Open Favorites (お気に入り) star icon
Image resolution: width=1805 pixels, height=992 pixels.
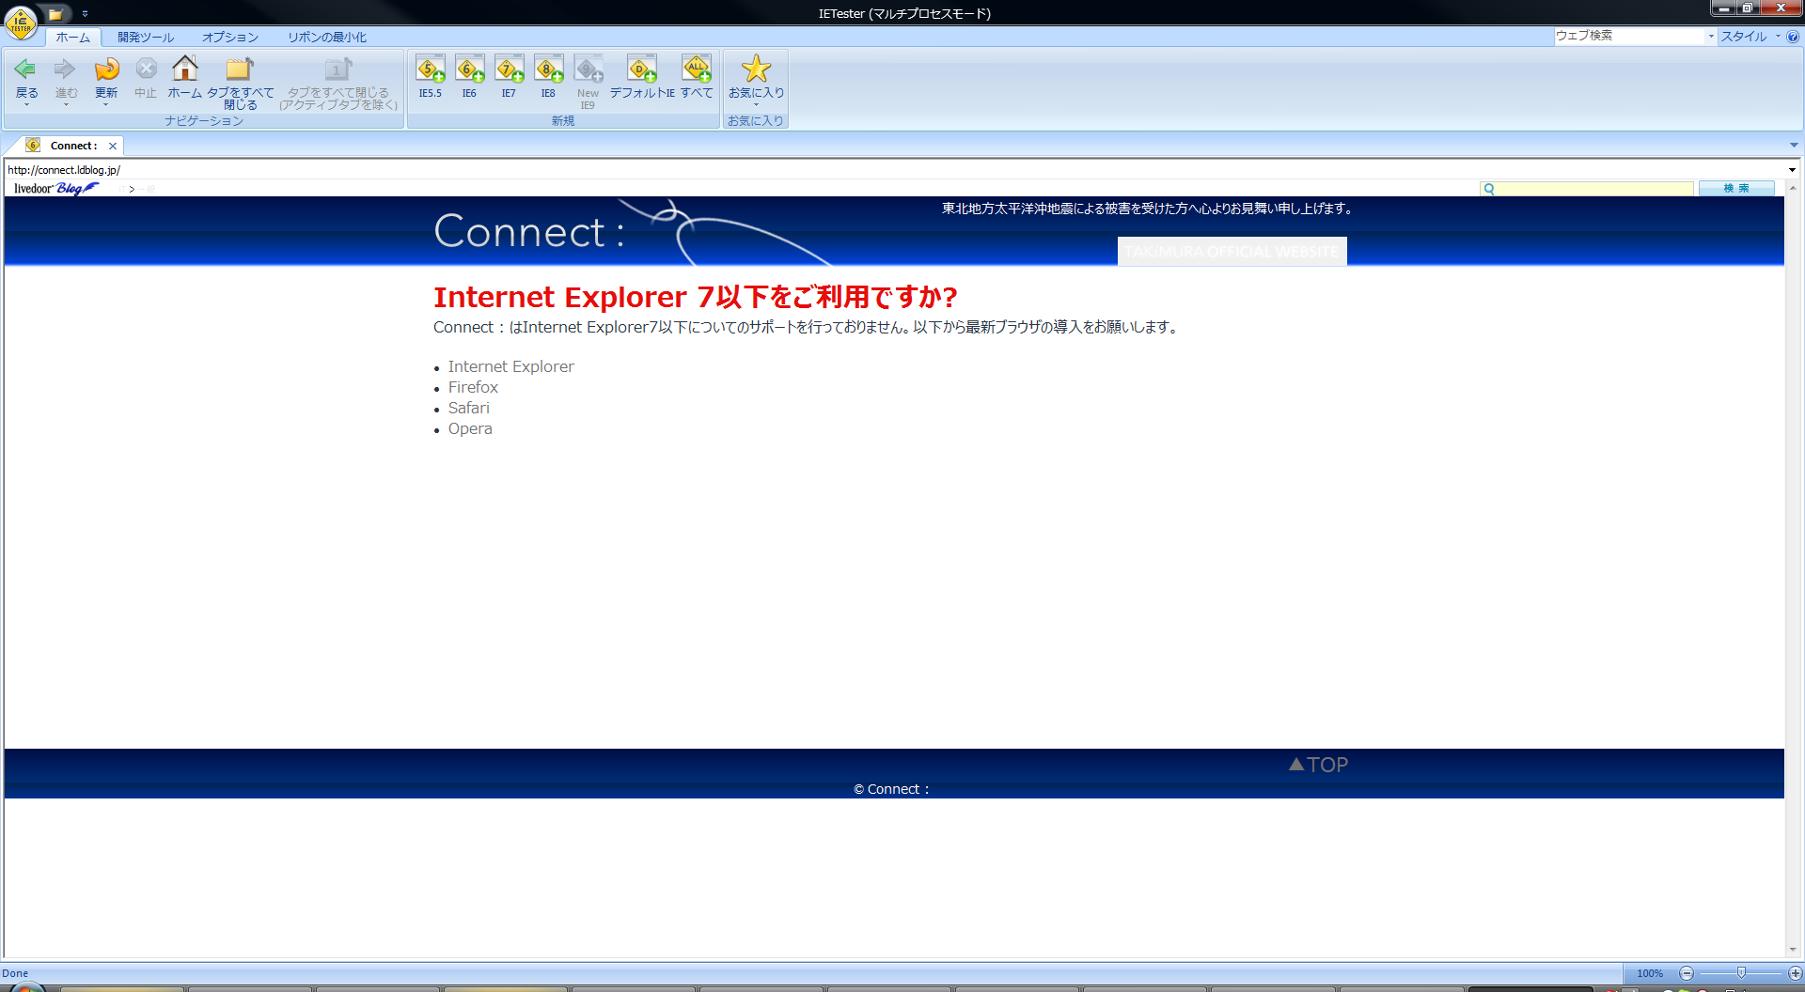coord(756,69)
